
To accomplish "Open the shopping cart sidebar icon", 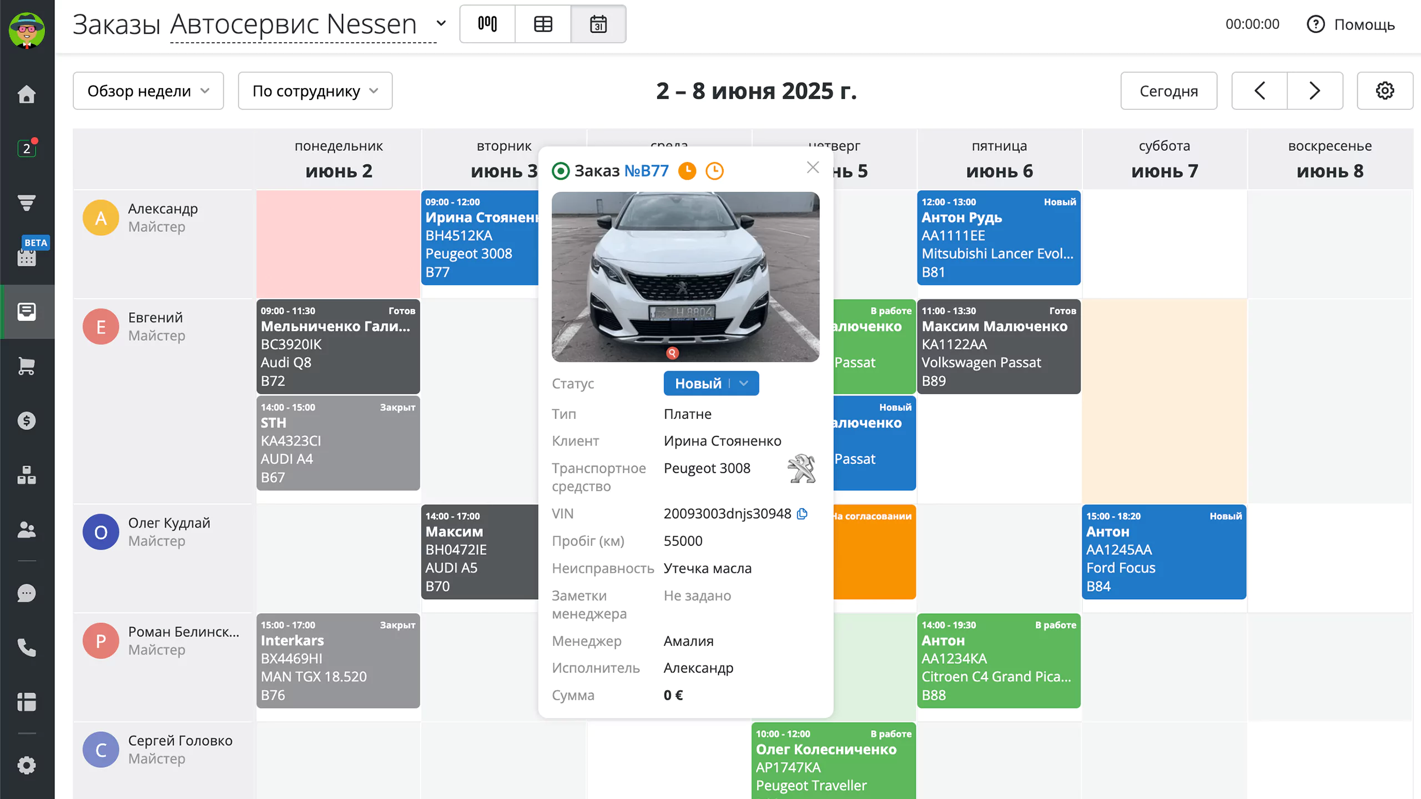I will (27, 366).
